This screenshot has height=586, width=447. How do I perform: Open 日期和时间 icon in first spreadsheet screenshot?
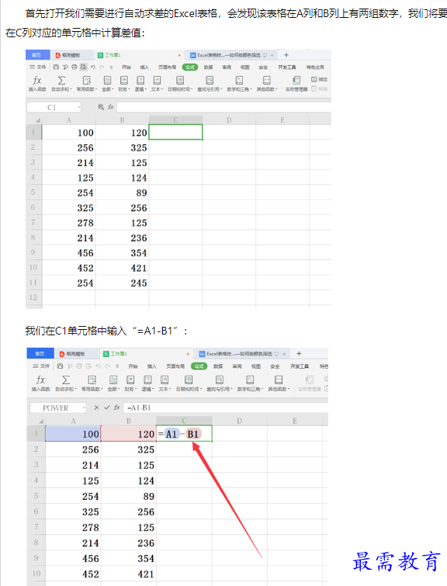coord(180,81)
